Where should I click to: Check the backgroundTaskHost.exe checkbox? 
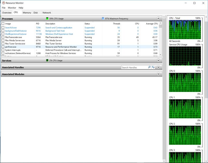coord(3,31)
